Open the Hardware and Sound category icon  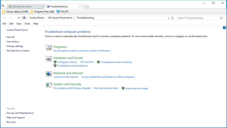[x=49, y=59]
